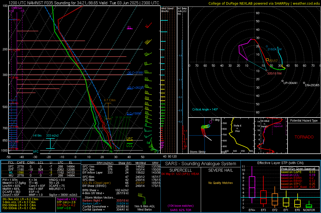
Task: Click the '71 deg' slinky tilt label
Action: pos(215,120)
